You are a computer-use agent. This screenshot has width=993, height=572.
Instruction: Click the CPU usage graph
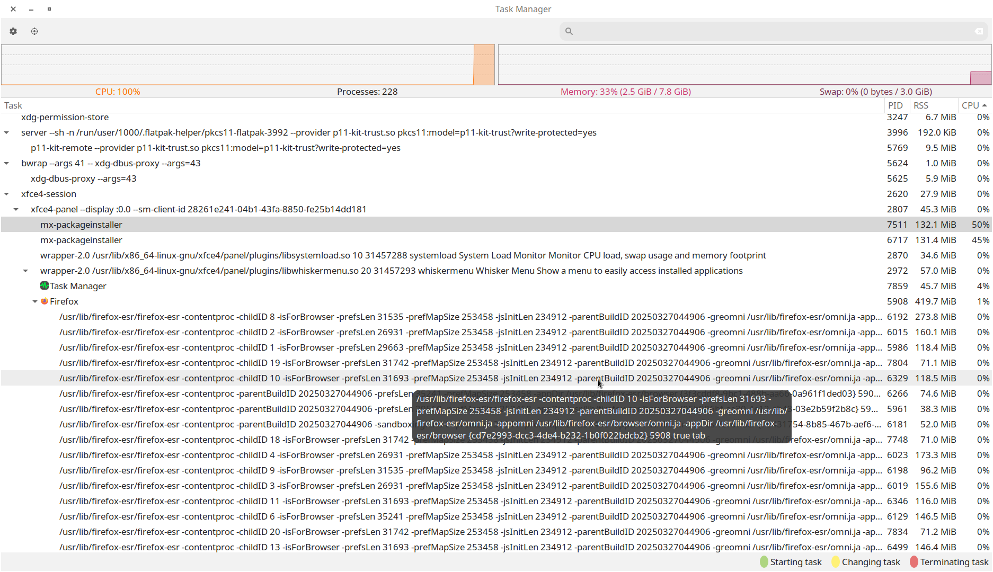[248, 65]
